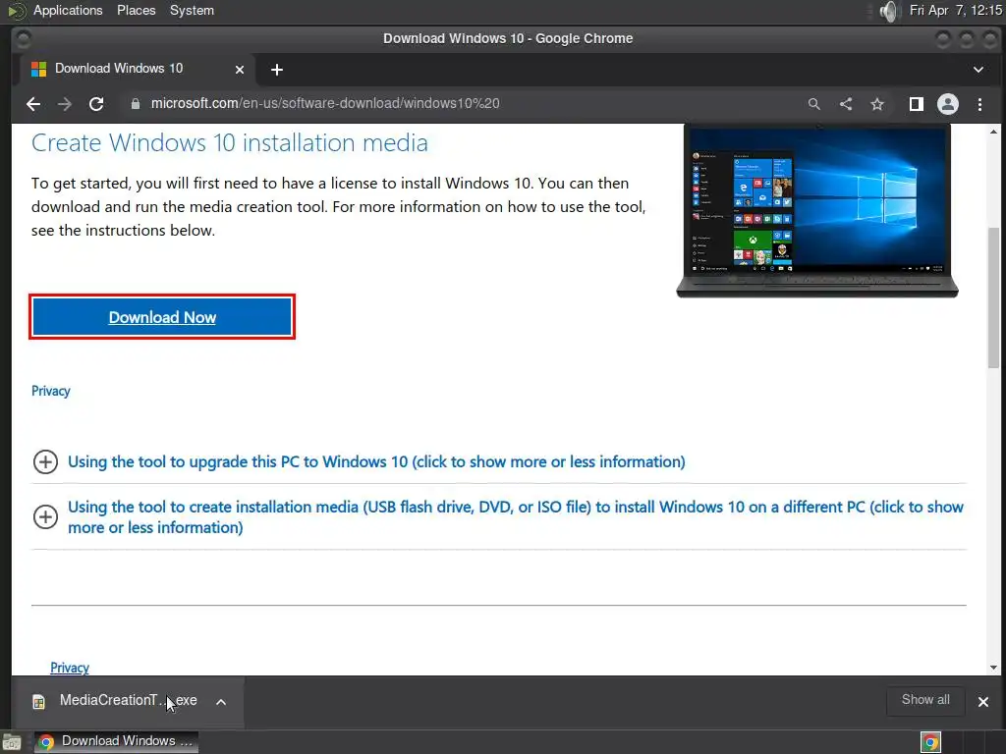Click the MediaCreationTool file icon
The width and height of the screenshot is (1006, 754).
coord(38,701)
